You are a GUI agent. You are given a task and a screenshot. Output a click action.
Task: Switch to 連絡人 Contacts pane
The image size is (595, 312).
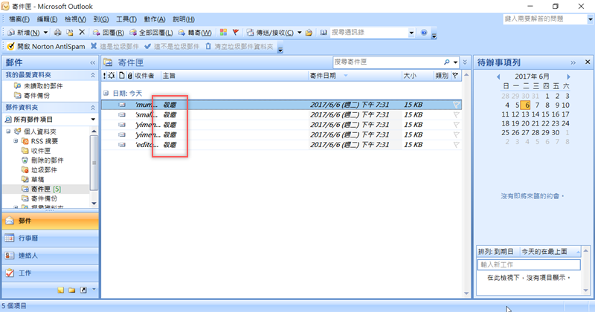tap(51, 256)
